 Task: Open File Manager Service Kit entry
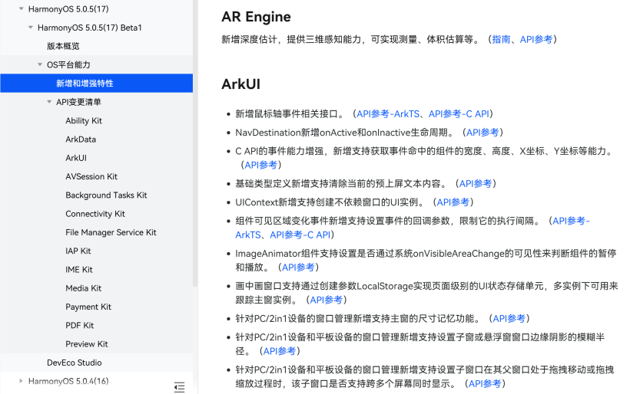coord(111,232)
